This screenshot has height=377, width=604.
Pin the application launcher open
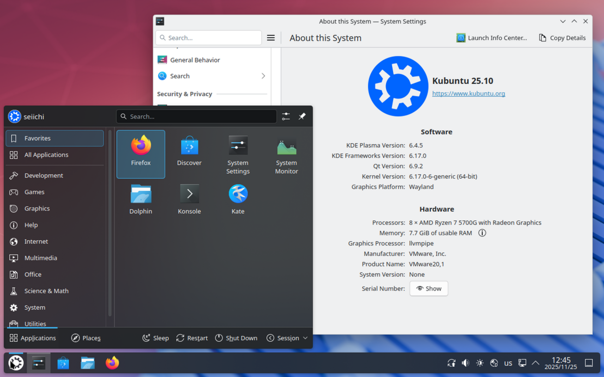click(302, 116)
